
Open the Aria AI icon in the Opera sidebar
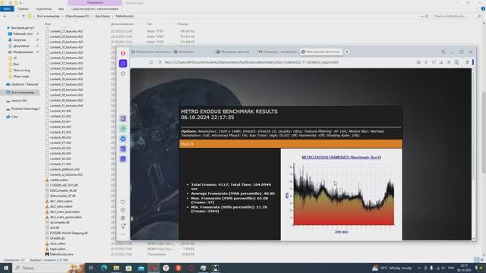[x=123, y=118]
